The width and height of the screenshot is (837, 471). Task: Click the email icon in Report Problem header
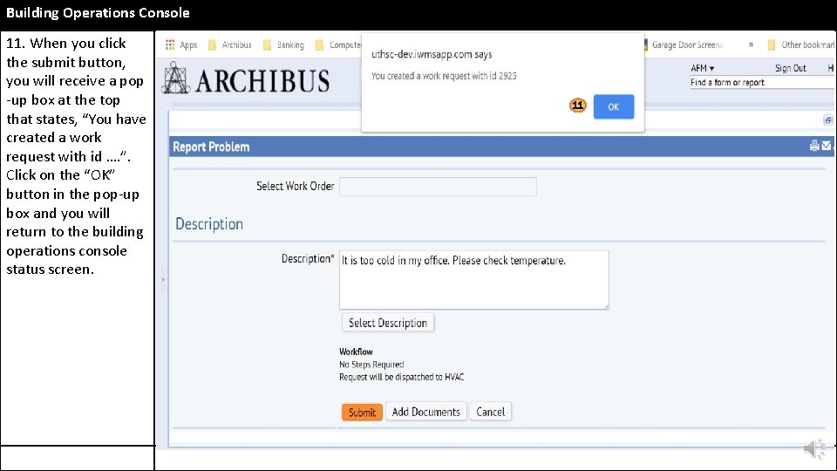pos(827,146)
